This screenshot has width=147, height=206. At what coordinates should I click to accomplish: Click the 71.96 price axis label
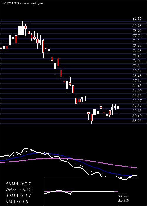[x=137, y=61]
